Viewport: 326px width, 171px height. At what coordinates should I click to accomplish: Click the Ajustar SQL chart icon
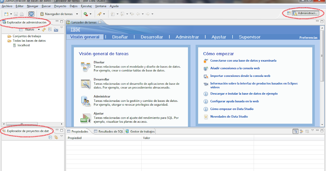(x=85, y=118)
